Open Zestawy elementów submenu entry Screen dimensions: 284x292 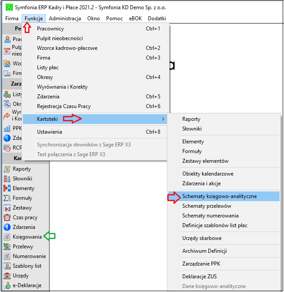224,161
